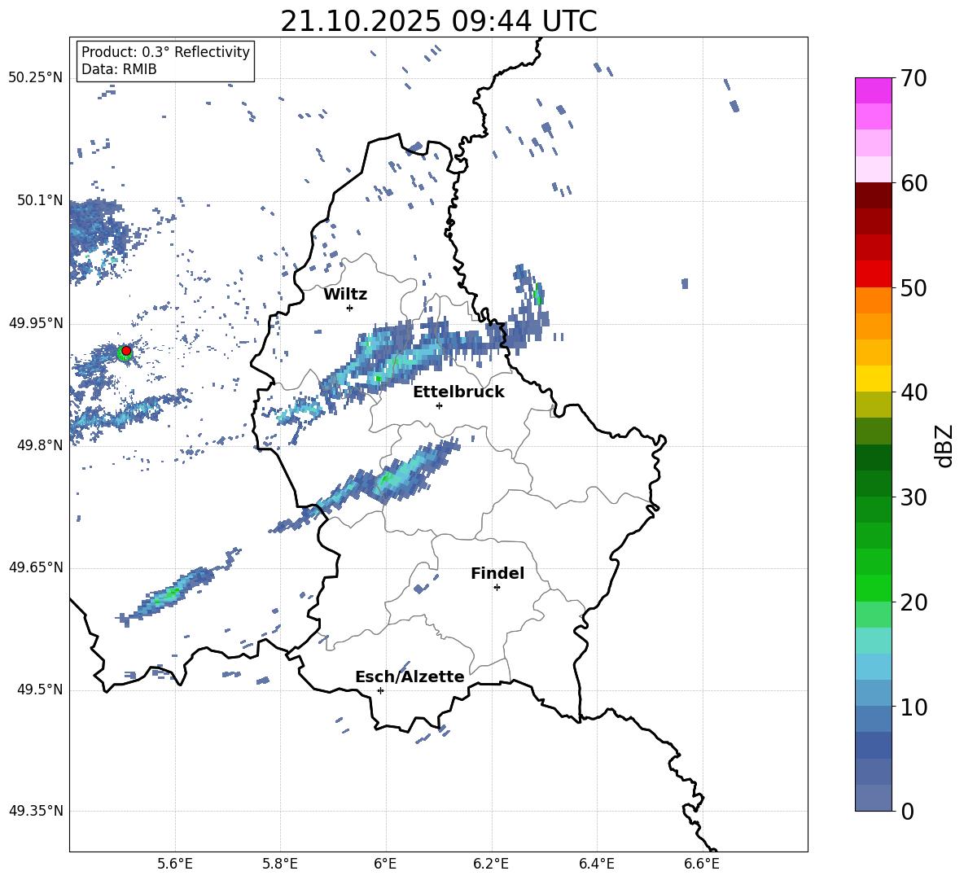Select the Esch/Alzette map label
Image resolution: width=964 pixels, height=880 pixels.
pyautogui.click(x=410, y=676)
